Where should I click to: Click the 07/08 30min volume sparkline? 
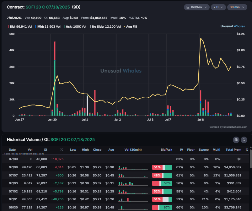(133, 168)
